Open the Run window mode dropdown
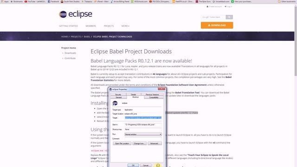Viewport: 297px width, 167px height. click(x=143, y=134)
